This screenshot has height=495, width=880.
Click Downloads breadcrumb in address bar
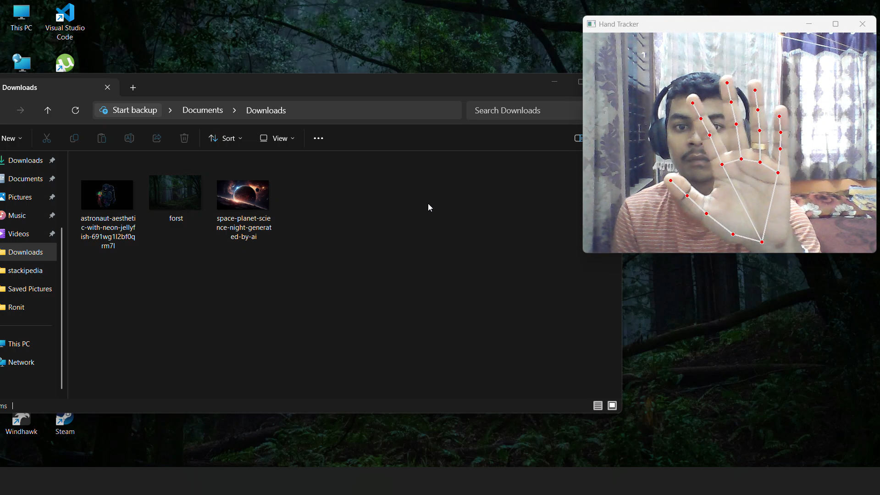(x=266, y=110)
